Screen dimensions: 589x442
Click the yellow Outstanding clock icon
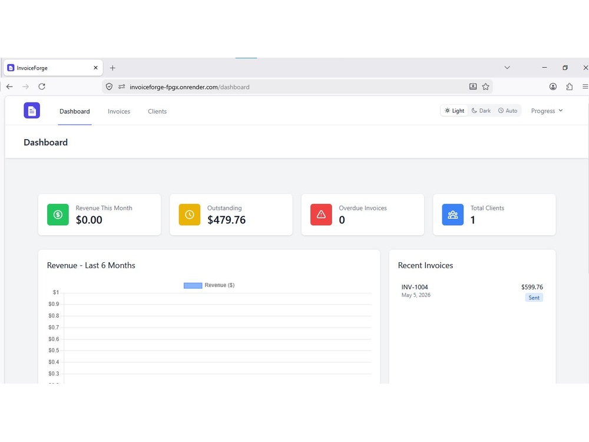tap(189, 215)
